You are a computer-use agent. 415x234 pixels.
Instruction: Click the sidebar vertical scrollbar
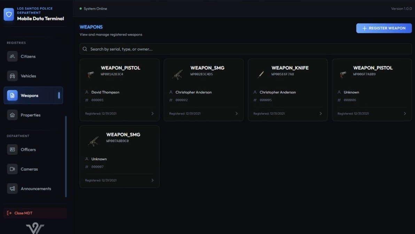click(66, 157)
